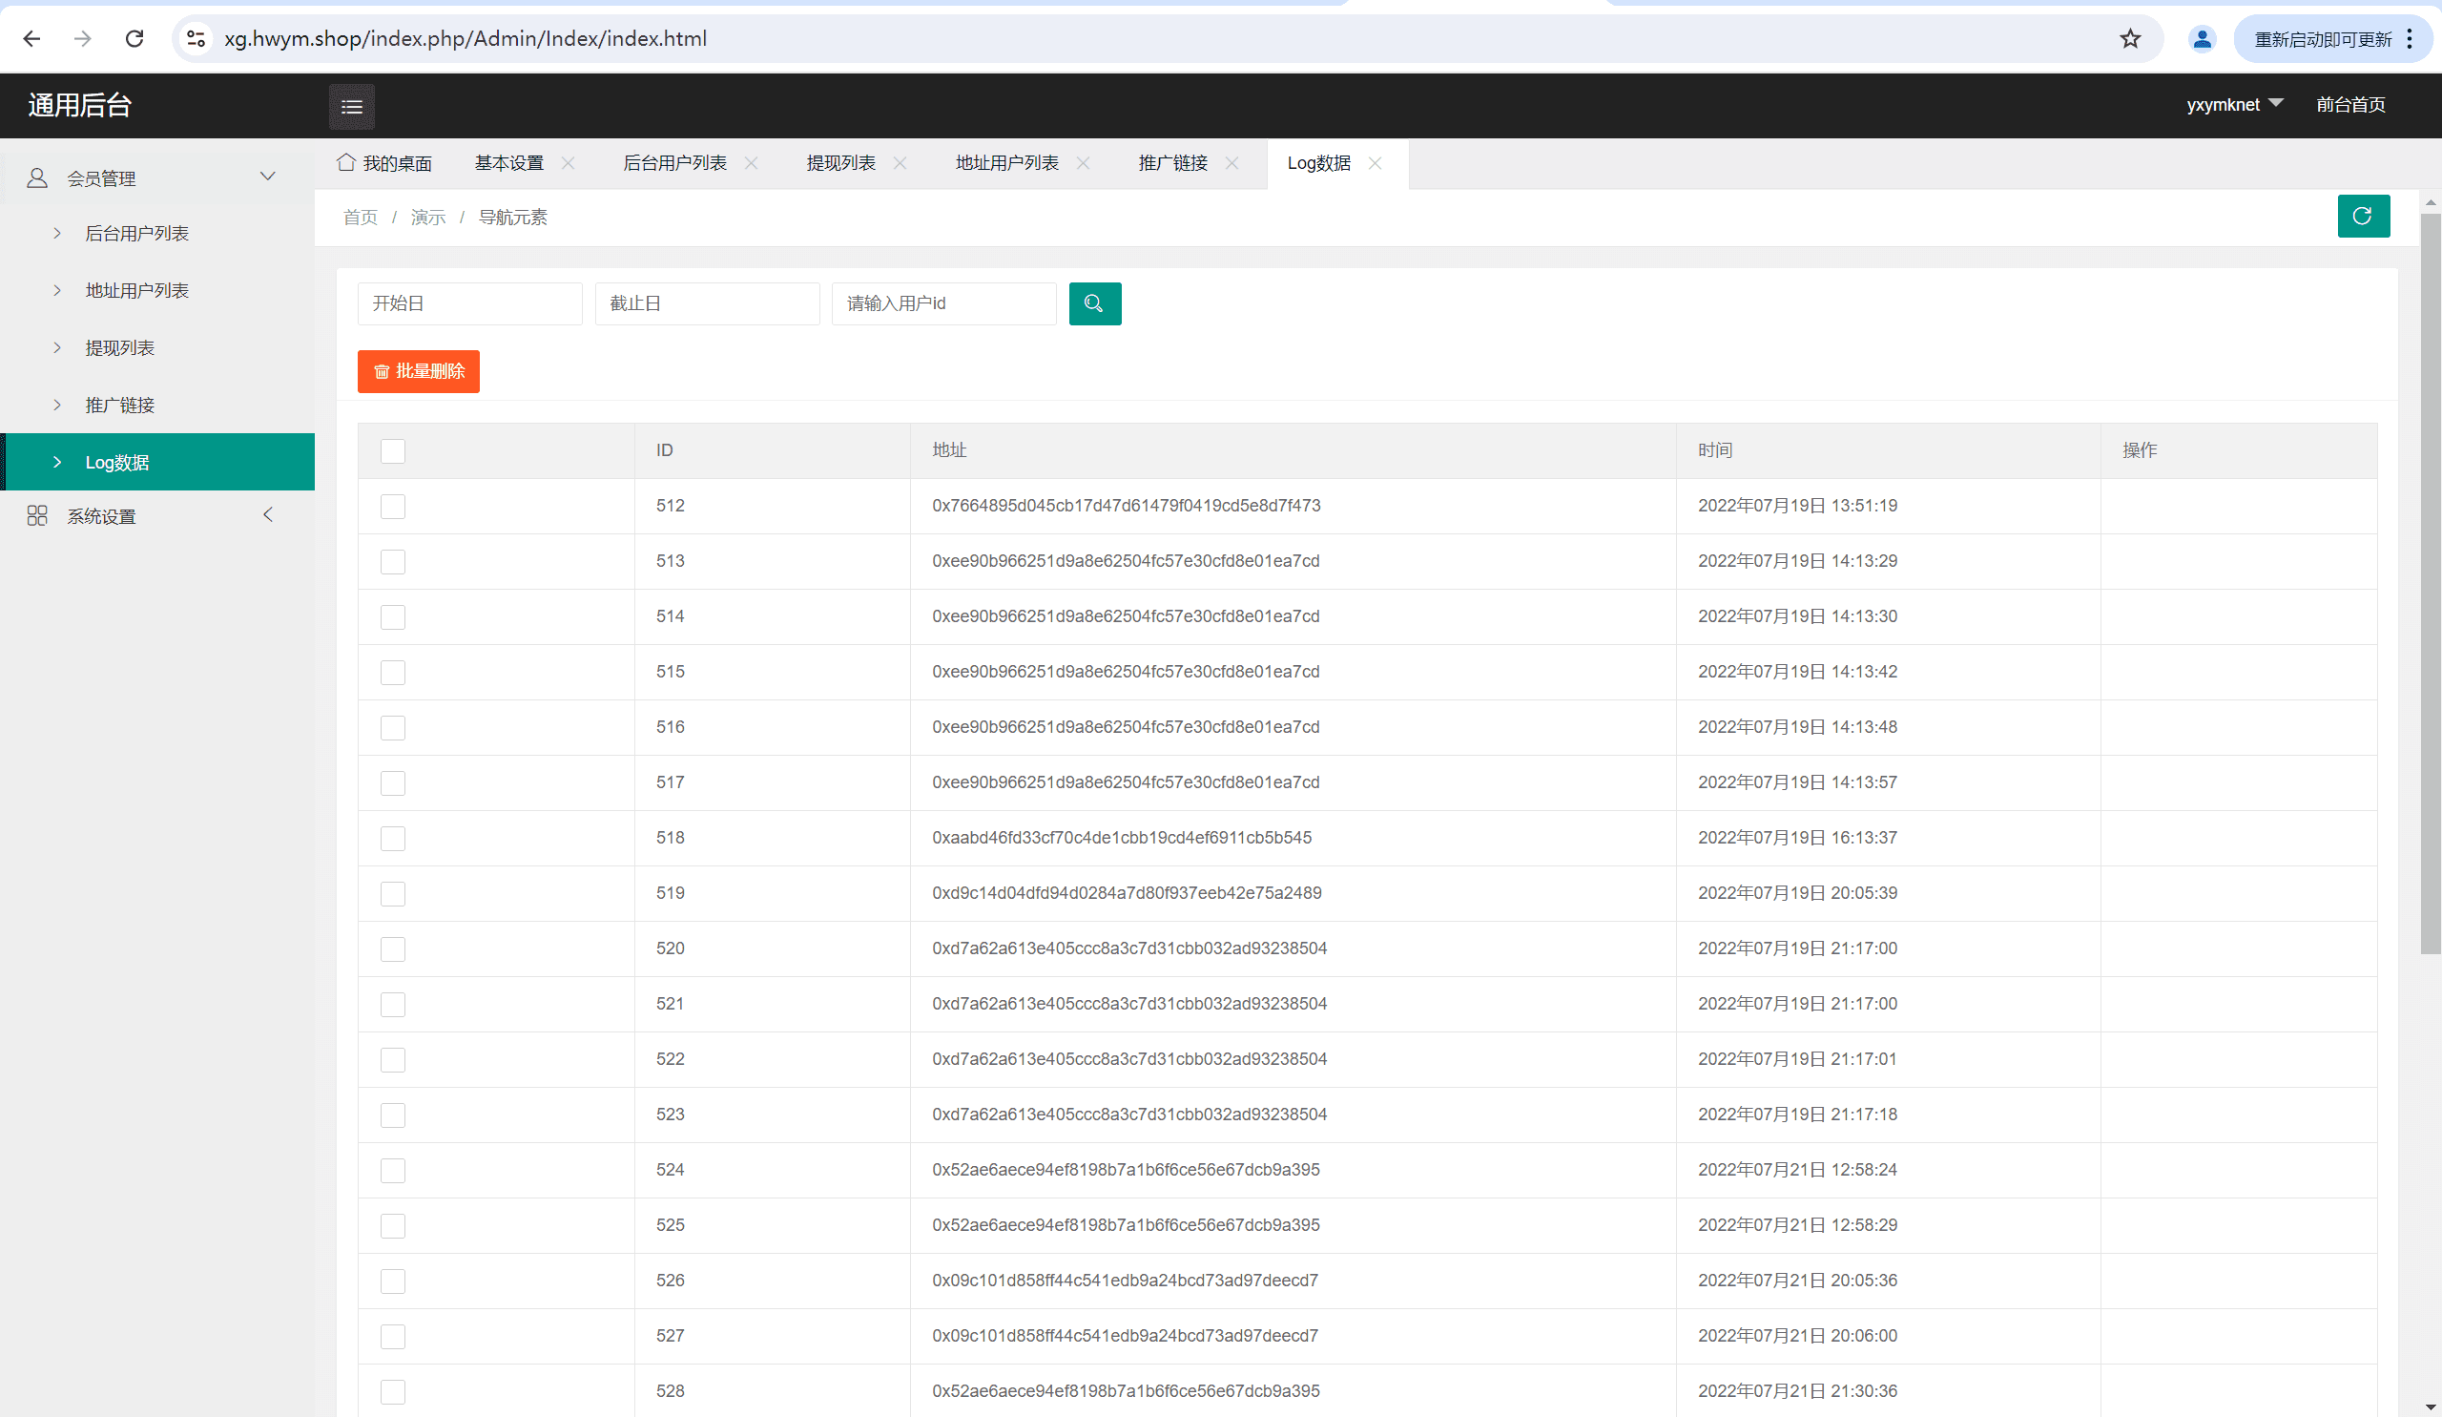
Task: Check the select-all checkbox in table header
Action: 392,450
